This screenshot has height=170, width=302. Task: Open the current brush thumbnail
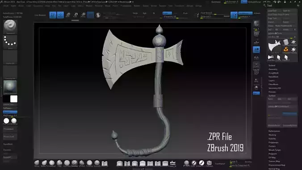click(x=10, y=27)
